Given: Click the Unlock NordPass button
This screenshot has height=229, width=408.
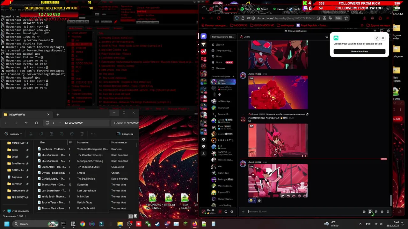Looking at the screenshot, I should [x=359, y=52].
